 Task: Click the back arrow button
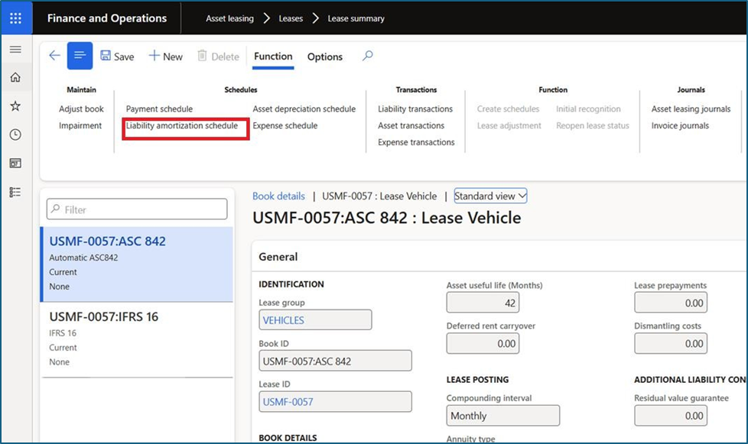pos(54,56)
